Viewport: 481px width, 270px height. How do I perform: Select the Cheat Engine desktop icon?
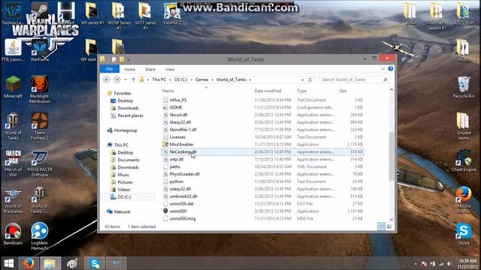(464, 160)
